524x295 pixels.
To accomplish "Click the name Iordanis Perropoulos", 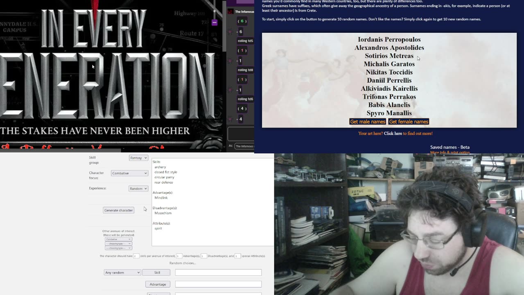I will 389,39.
